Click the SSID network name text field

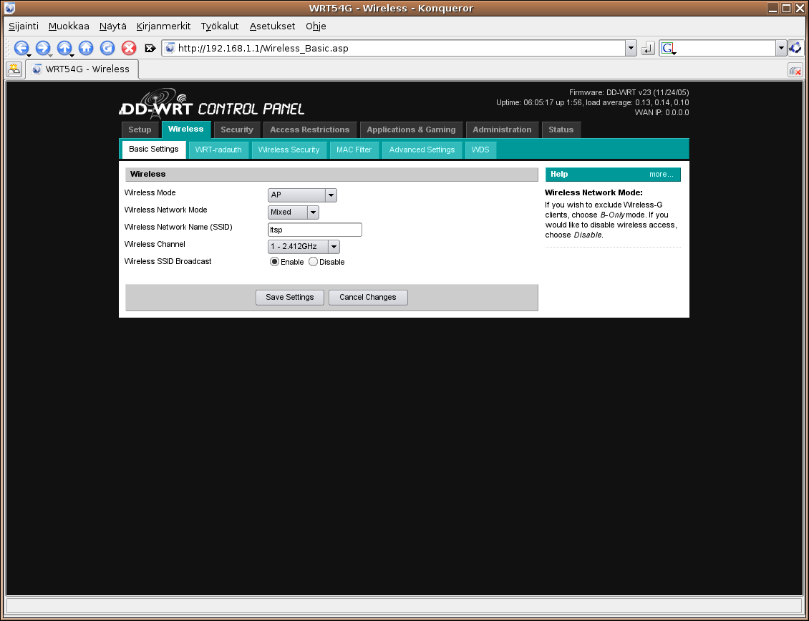315,230
